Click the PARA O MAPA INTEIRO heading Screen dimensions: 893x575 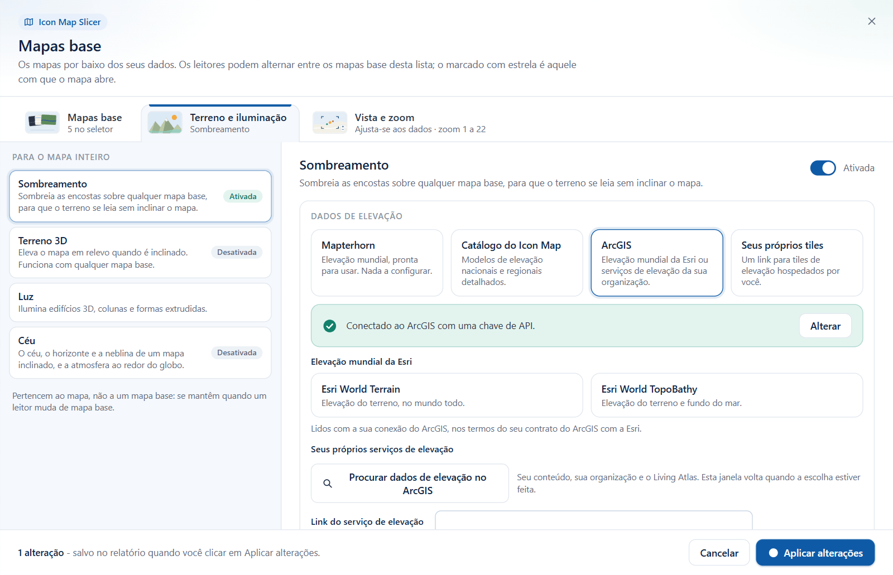pyautogui.click(x=61, y=157)
